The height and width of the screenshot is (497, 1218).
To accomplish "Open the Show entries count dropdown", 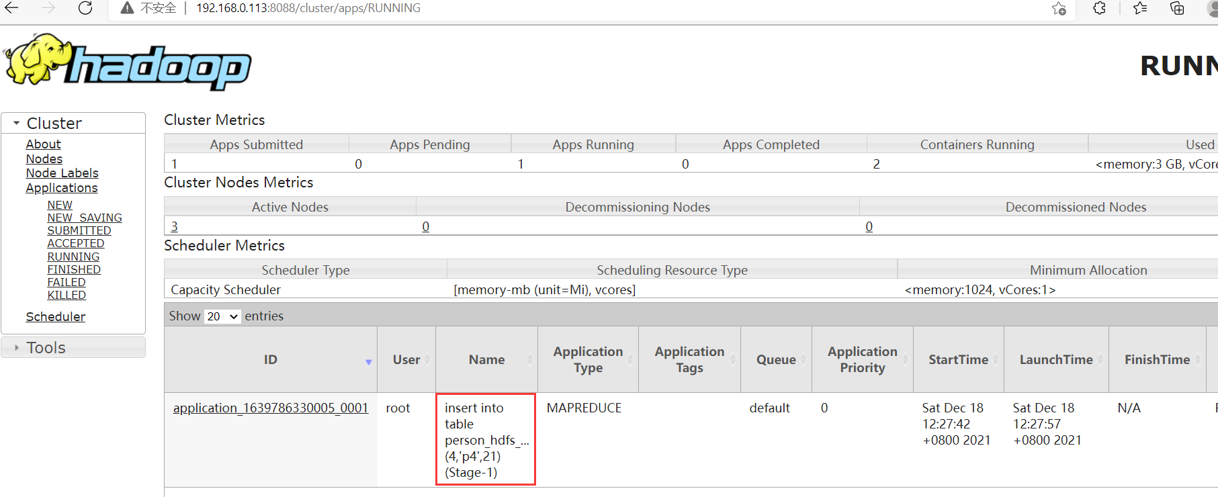I will (222, 316).
